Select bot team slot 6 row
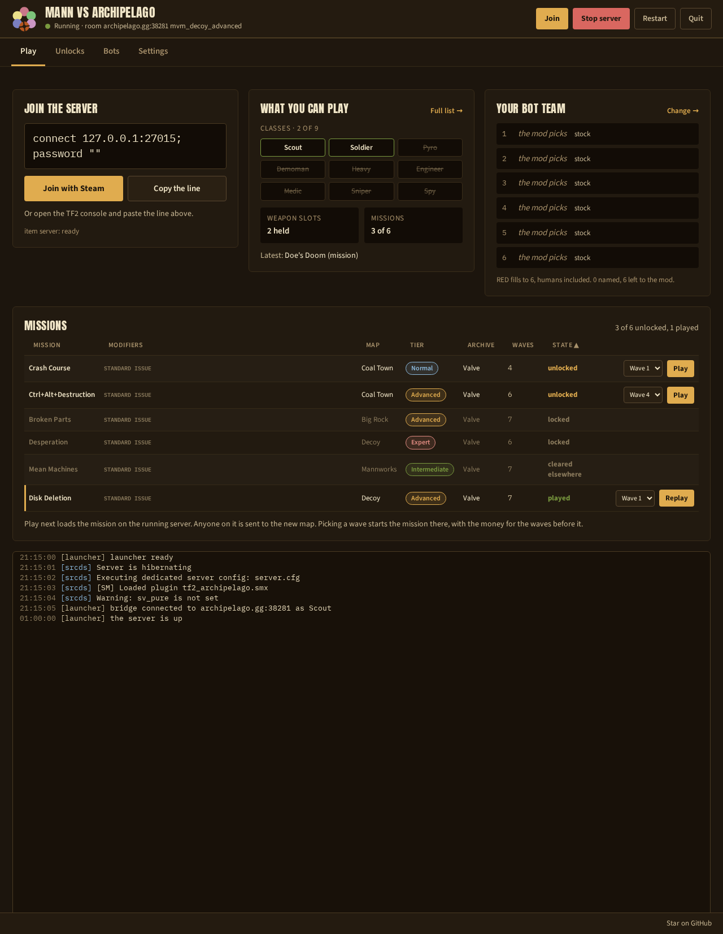Image resolution: width=723 pixels, height=934 pixels. [x=598, y=258]
